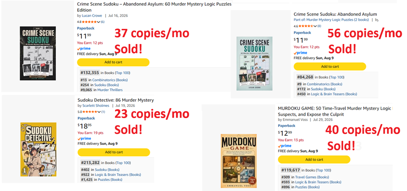Select the Paperback format for Sudoku Detective
This screenshot has width=407, height=191.
(86, 118)
